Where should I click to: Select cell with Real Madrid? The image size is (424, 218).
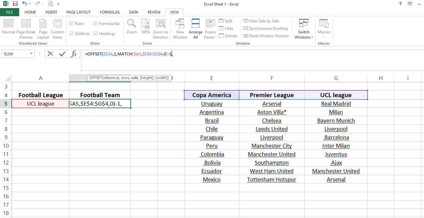[x=336, y=104]
